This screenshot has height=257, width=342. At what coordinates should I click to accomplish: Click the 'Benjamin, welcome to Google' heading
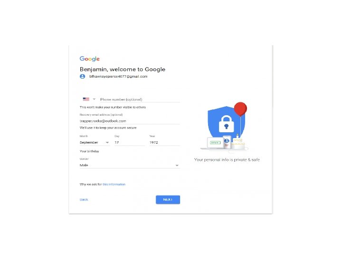click(123, 69)
